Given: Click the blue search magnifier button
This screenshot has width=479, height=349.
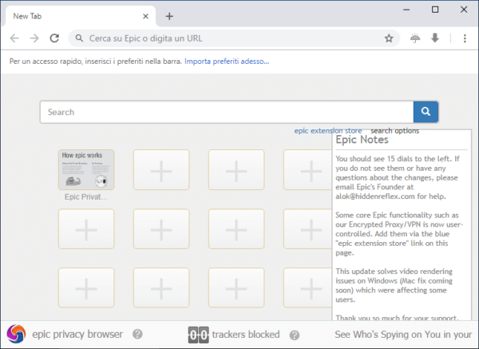Looking at the screenshot, I should (426, 112).
